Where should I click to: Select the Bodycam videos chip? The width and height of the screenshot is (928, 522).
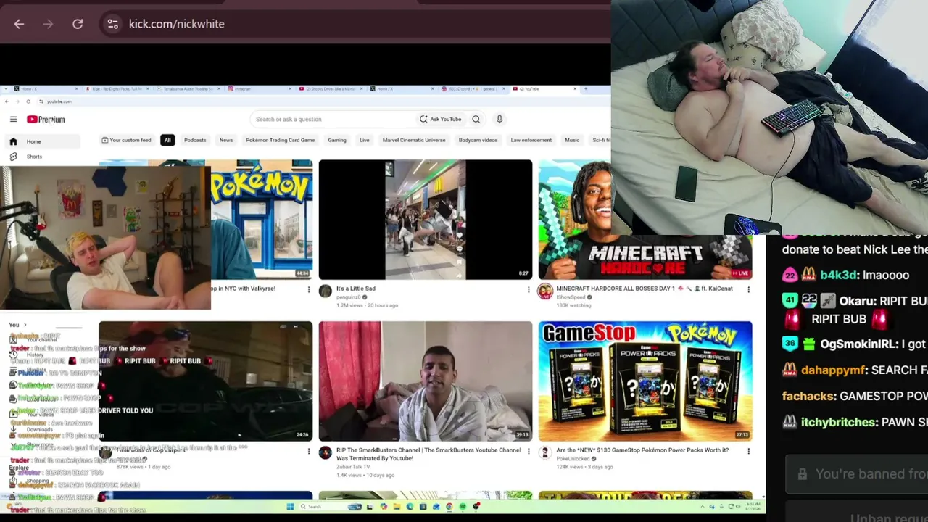point(478,140)
